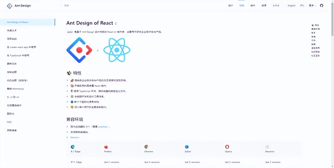This screenshot has height=168, width=334.
Task: Jump to 兼容环境 in right anchor list
Action: tap(315, 29)
